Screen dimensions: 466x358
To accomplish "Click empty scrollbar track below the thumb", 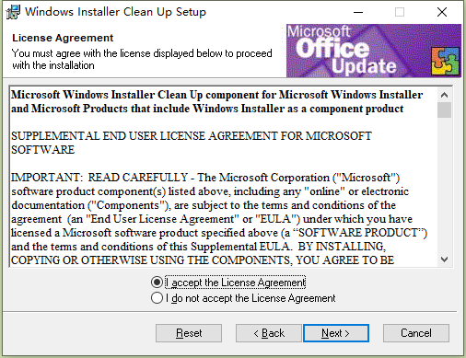I will click(x=444, y=185).
